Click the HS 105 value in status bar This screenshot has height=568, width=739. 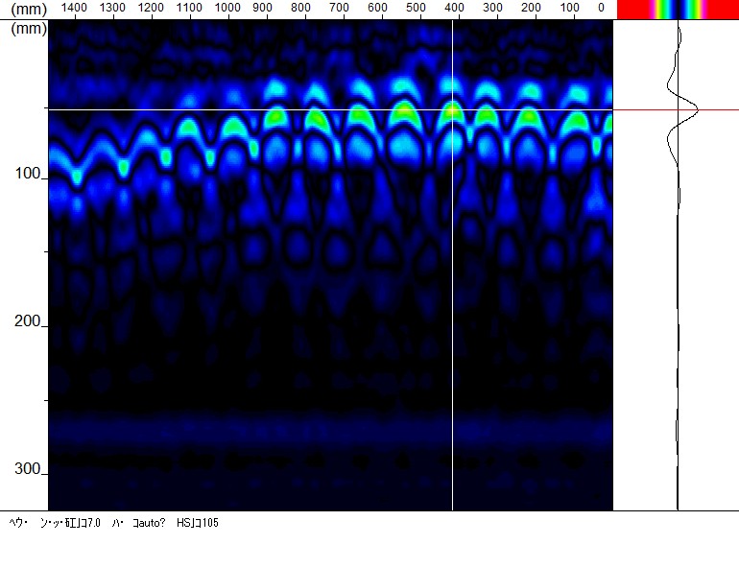pos(198,523)
